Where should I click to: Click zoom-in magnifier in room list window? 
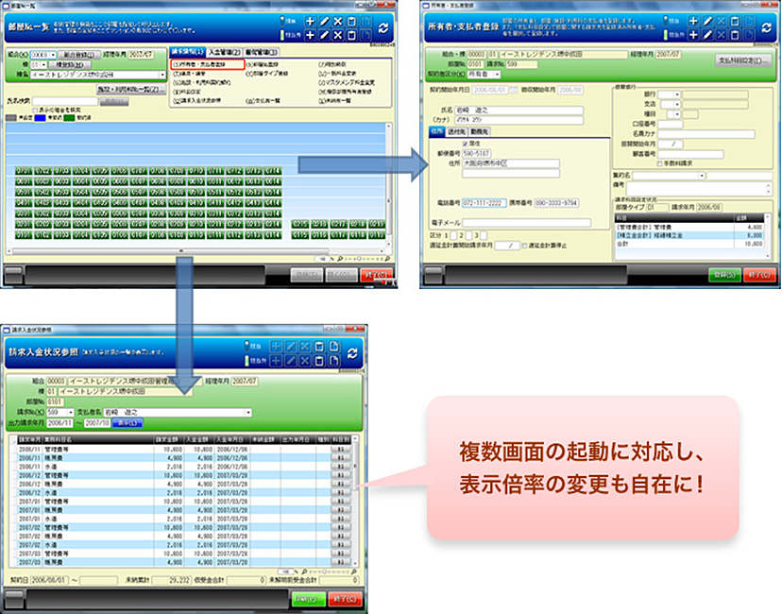click(387, 259)
